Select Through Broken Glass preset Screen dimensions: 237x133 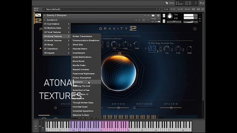point(86,103)
